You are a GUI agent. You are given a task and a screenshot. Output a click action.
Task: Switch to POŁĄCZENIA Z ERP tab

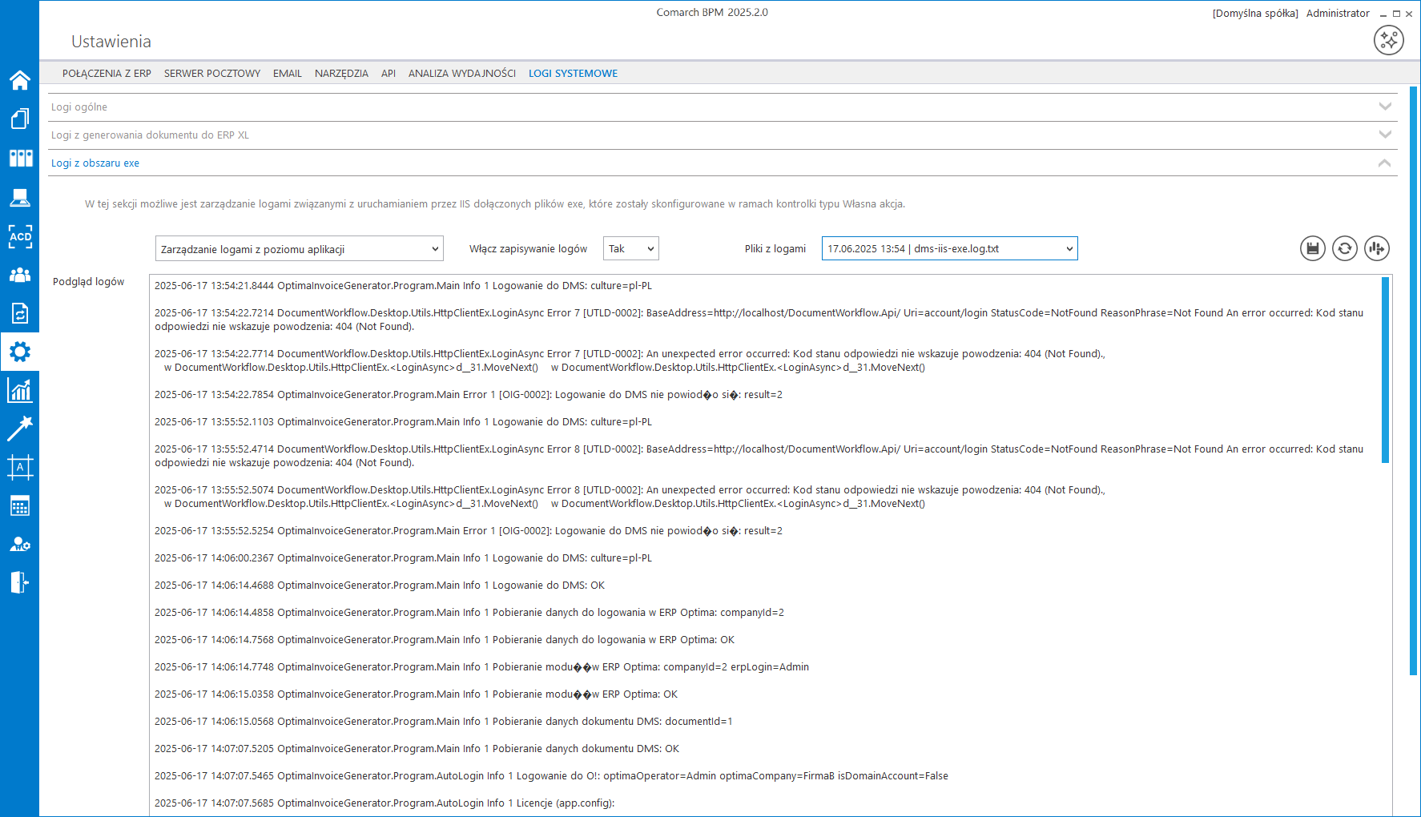click(107, 73)
